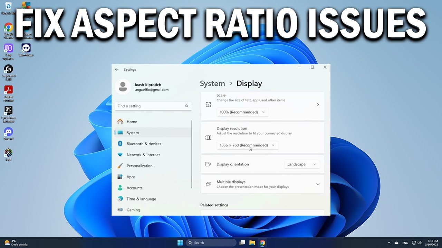
Task: Click the langatriflo@gmail.com email text
Action: click(x=151, y=90)
